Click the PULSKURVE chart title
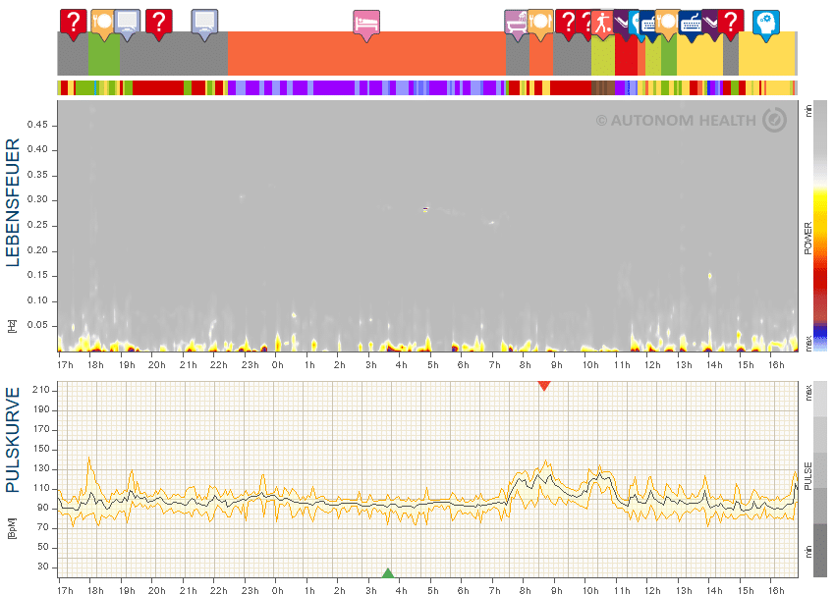The width and height of the screenshot is (835, 595). point(12,440)
